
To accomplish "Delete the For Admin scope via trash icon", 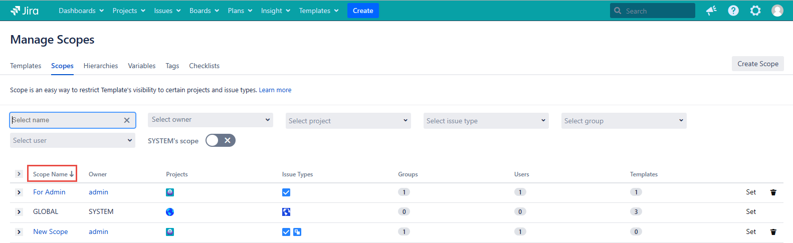I will click(x=773, y=192).
